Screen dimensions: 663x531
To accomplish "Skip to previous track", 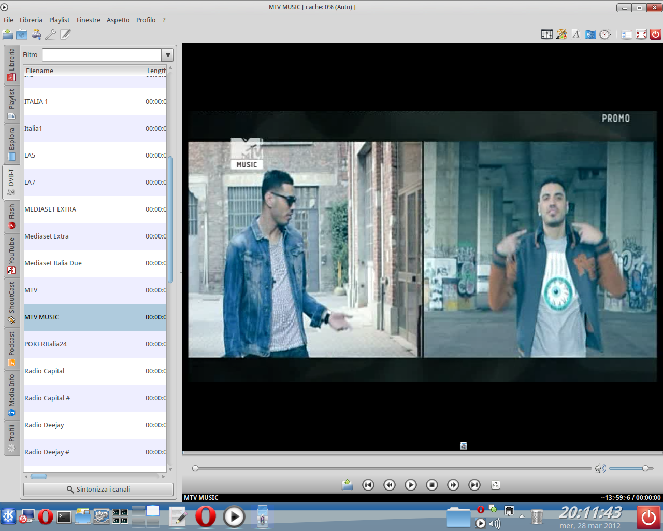I will pos(368,485).
